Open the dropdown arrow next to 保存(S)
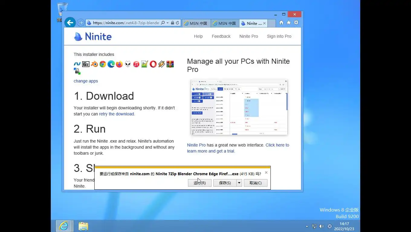411x232 pixels. tap(239, 183)
